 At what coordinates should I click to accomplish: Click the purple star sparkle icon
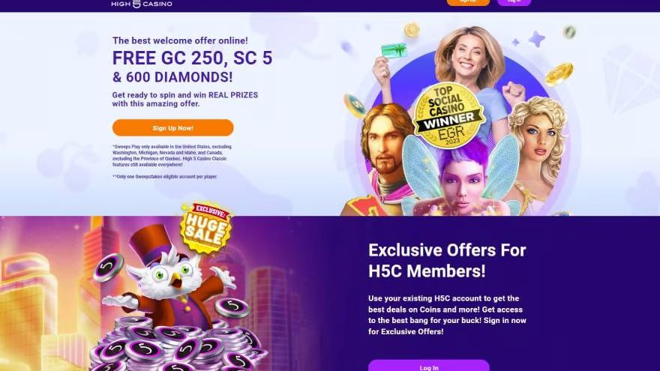(537, 39)
